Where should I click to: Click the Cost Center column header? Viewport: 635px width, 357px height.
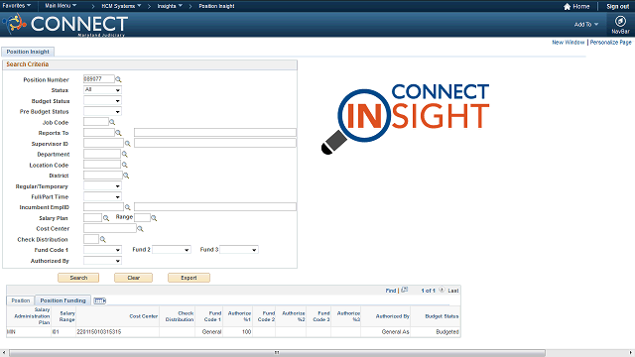click(x=143, y=316)
